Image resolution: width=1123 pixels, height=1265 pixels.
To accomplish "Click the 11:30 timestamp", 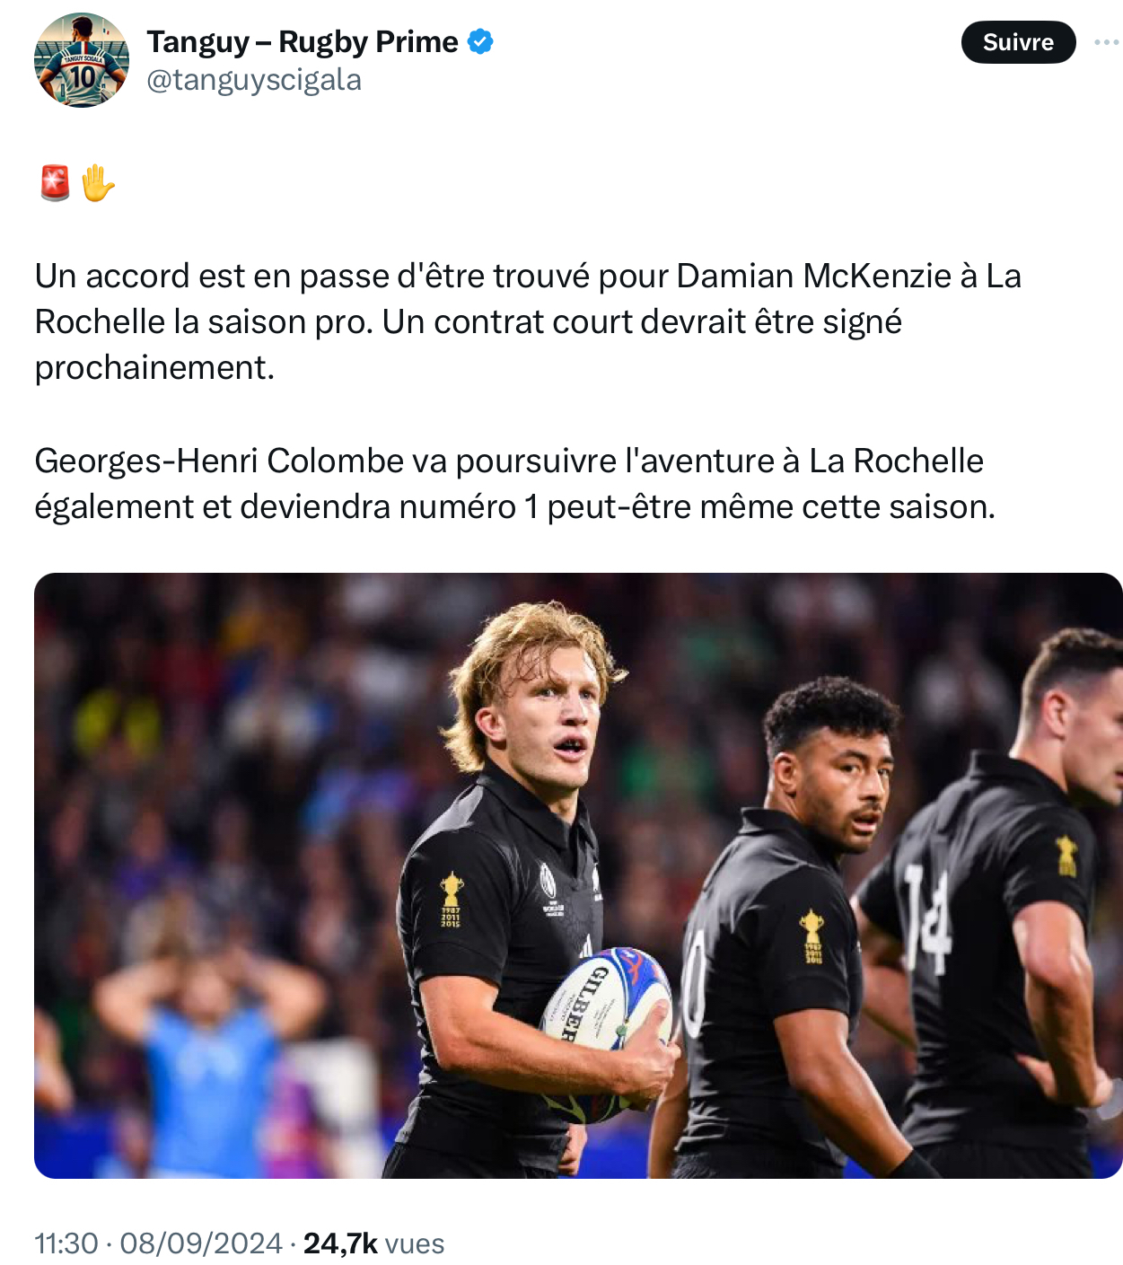I will 66,1243.
